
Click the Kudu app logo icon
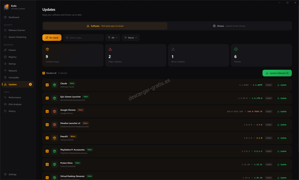6,7
